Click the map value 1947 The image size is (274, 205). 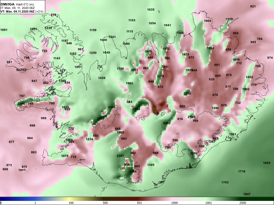[247, 194]
